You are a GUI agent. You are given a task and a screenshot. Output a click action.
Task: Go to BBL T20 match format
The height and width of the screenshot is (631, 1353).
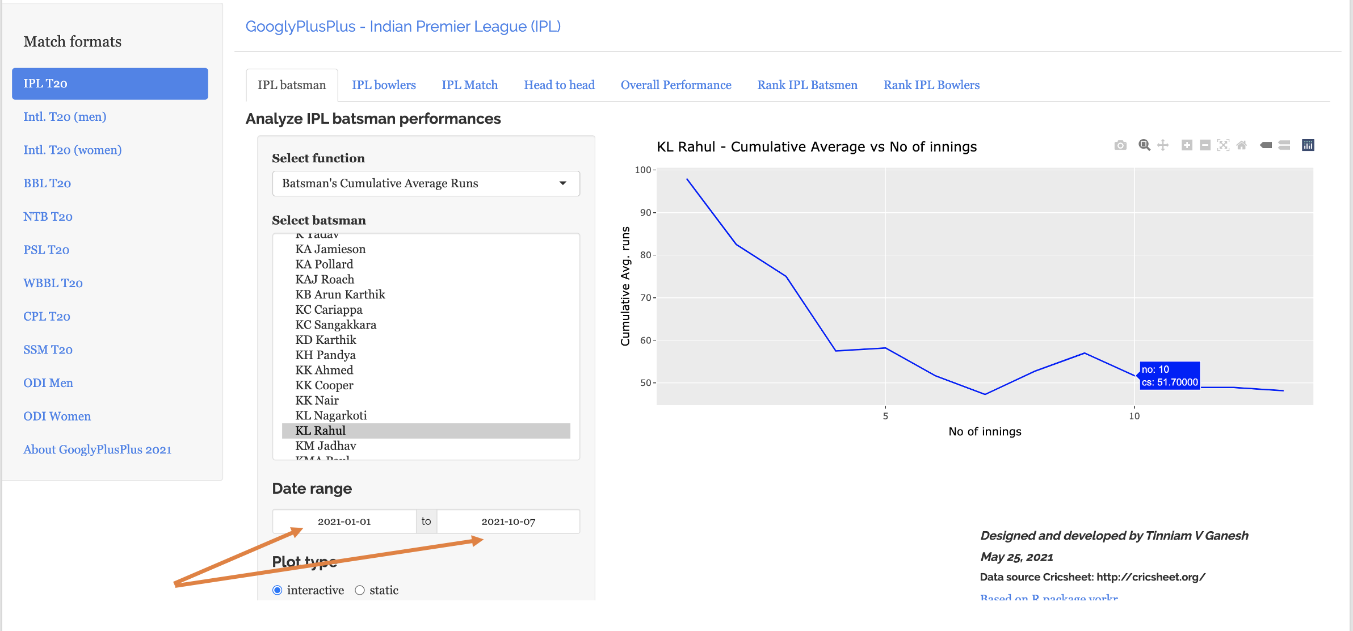pyautogui.click(x=47, y=183)
